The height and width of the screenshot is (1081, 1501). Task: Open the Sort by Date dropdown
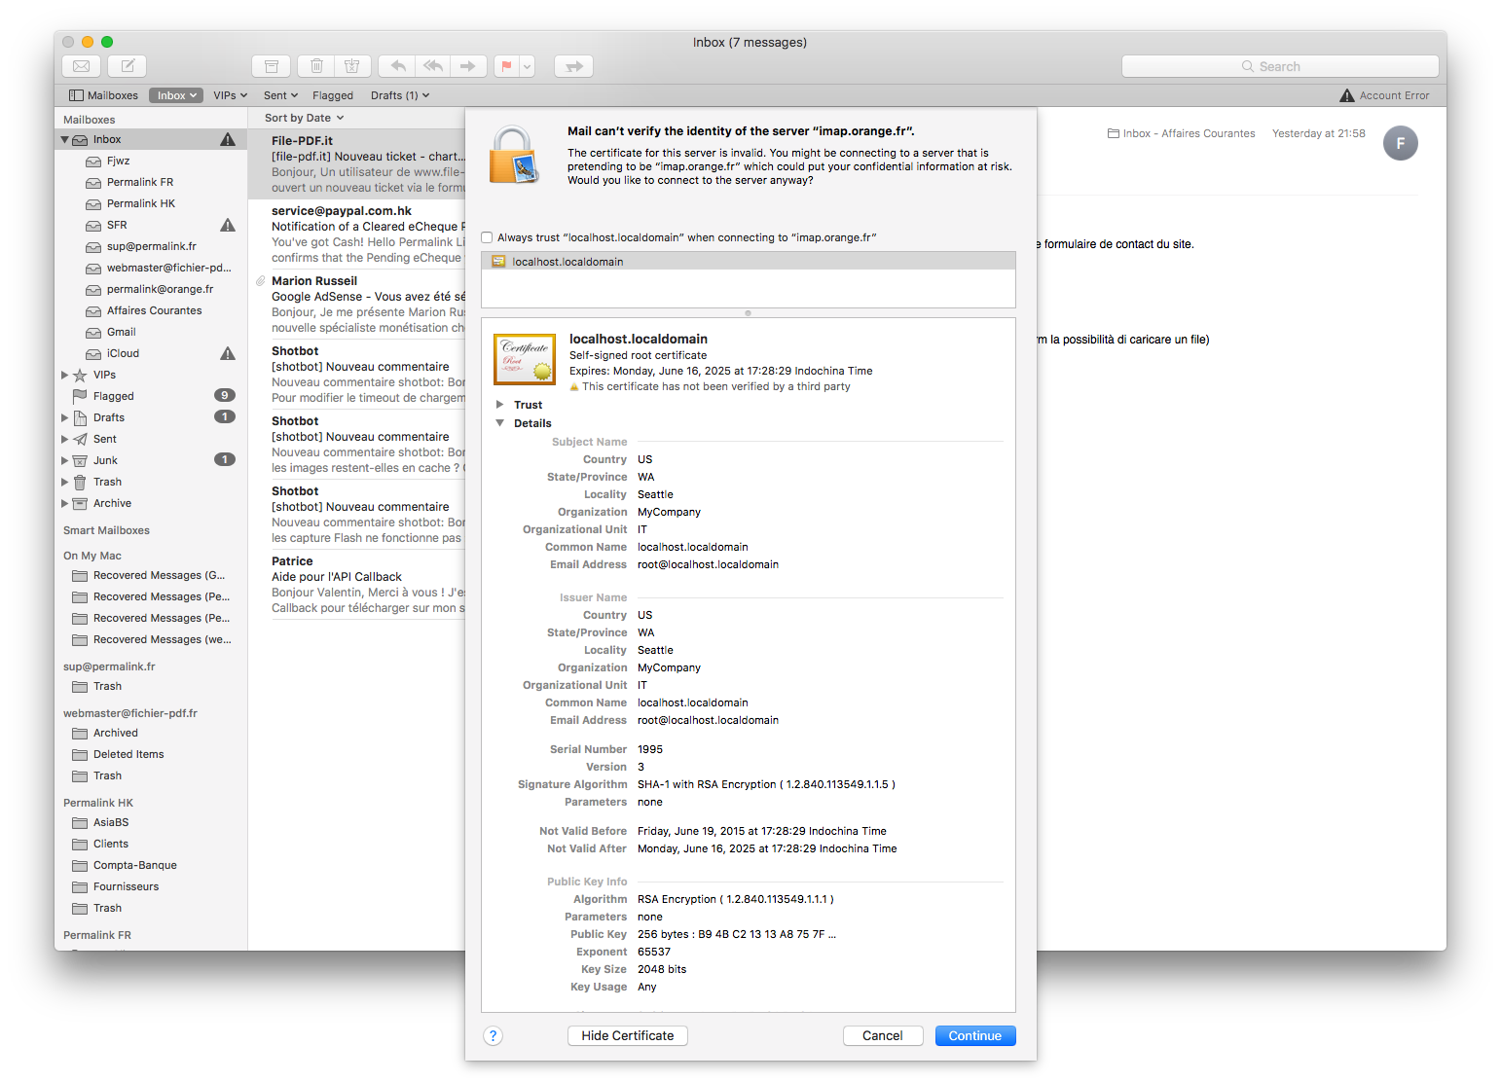tap(305, 118)
